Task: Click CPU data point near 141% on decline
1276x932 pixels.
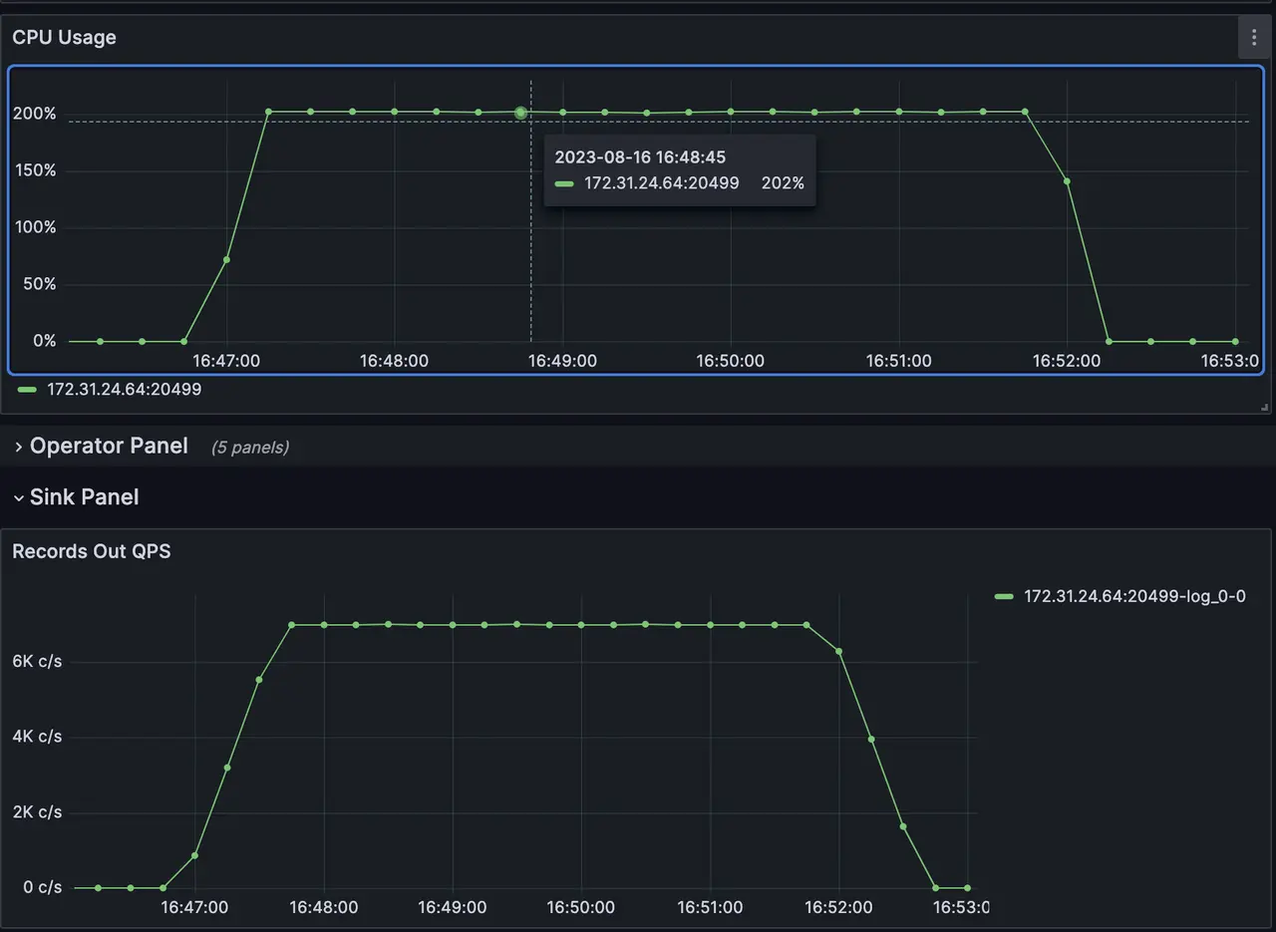Action: [x=1067, y=181]
